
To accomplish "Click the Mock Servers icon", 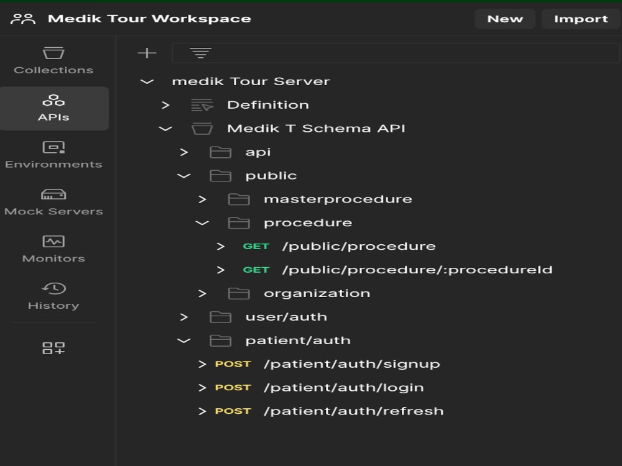I will 53,201.
